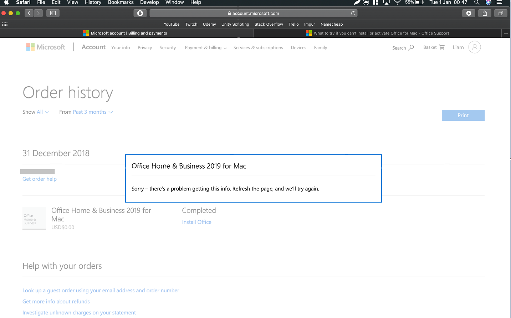Click the Office Home & Business product thumbnail

tap(34, 219)
